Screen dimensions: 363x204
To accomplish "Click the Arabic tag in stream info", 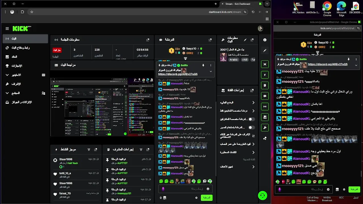I will coord(234,60).
